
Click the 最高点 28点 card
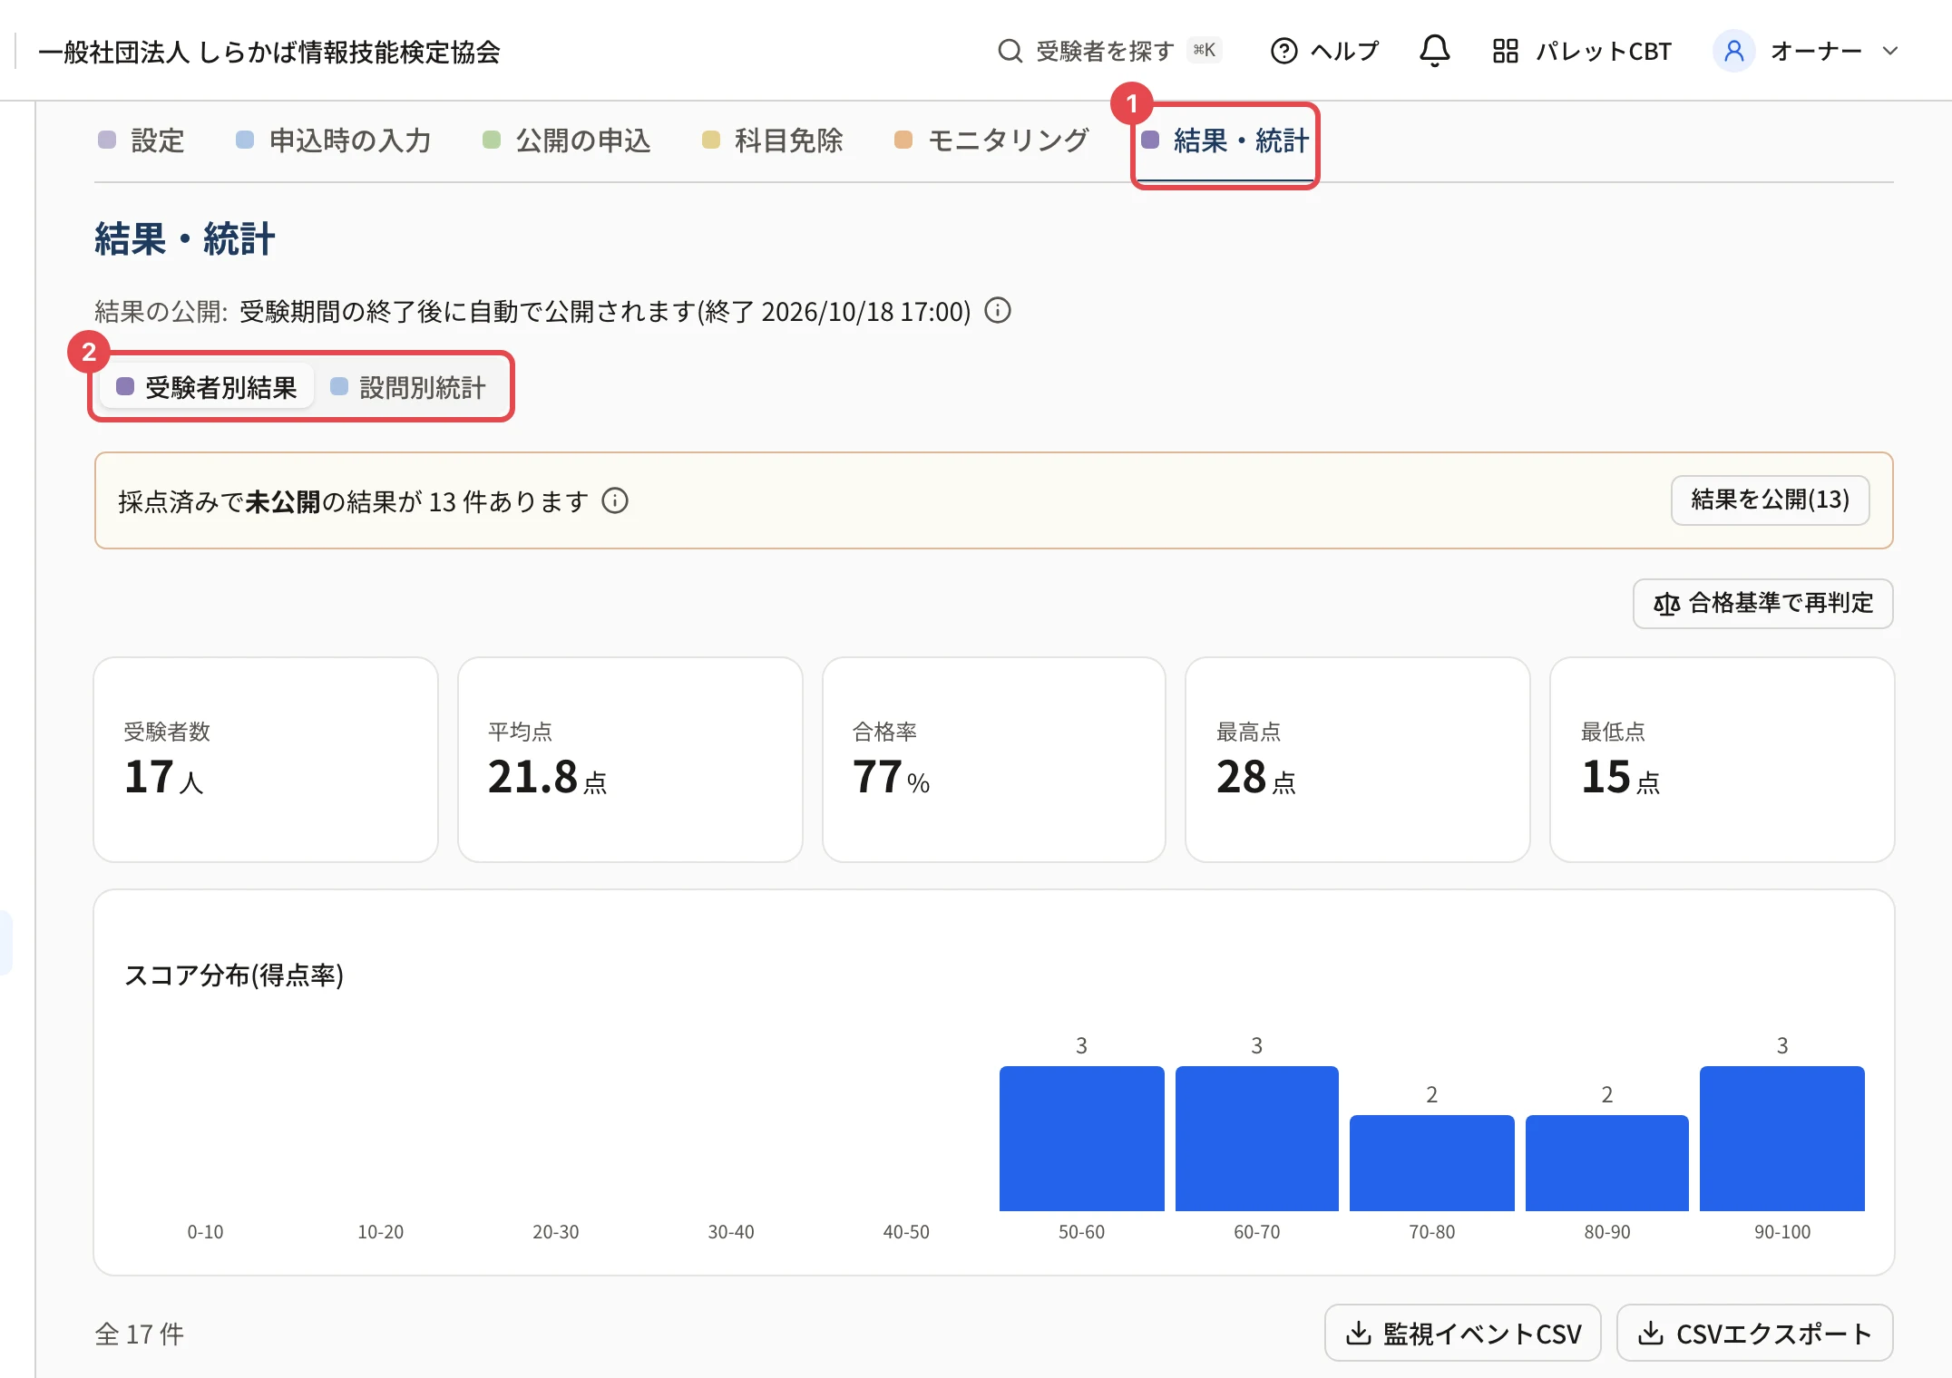tap(1358, 760)
